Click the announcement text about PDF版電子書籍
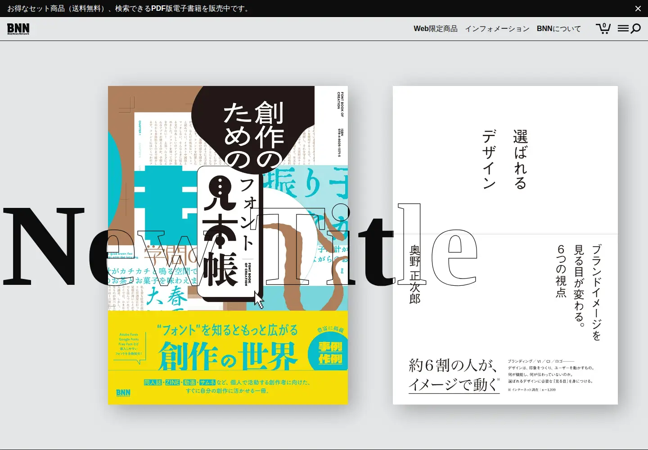The height and width of the screenshot is (450, 648). click(129, 9)
